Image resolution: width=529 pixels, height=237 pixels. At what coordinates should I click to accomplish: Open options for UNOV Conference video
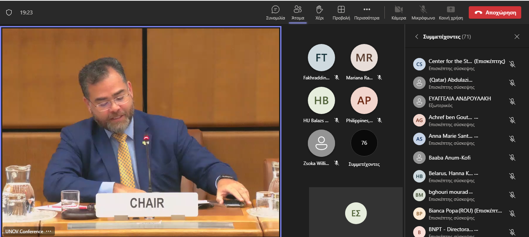pos(49,231)
